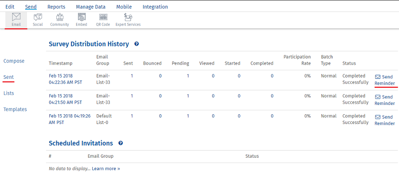Open the Manage Data menu
Screen dimensions: 399x182
click(90, 7)
